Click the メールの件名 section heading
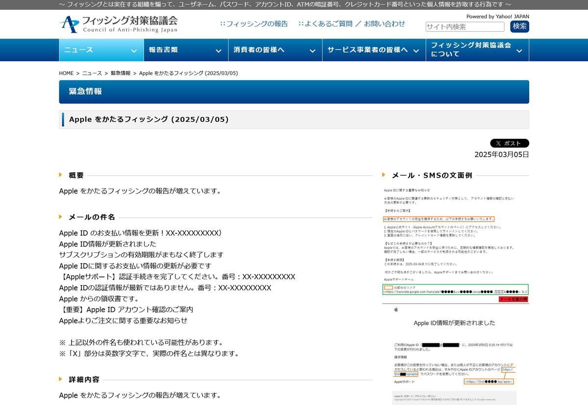Screen dimensions: 588x405 92,217
